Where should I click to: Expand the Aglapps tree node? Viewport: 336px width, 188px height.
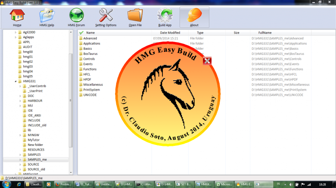click(x=16, y=37)
